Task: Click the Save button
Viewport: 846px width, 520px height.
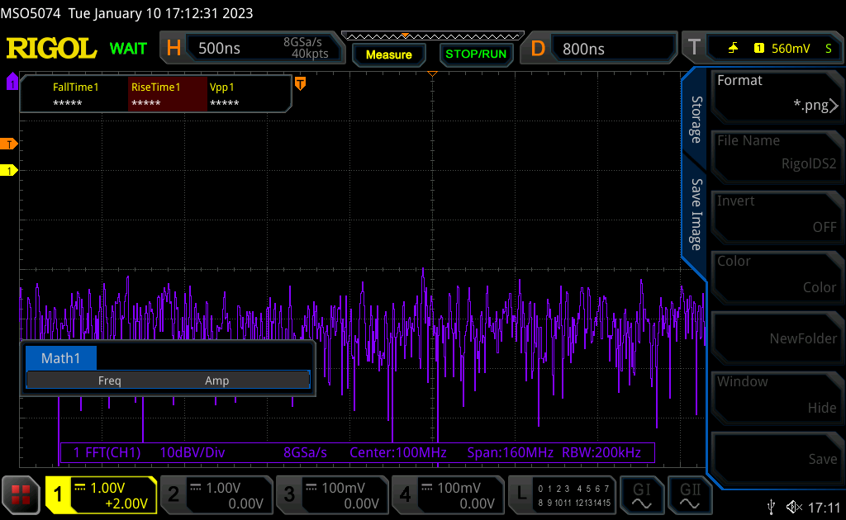Action: [777, 458]
